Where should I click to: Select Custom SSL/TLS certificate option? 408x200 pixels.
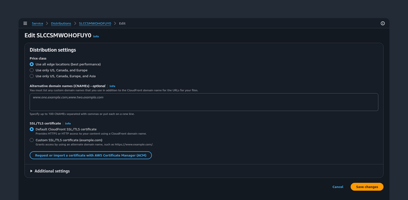32,140
